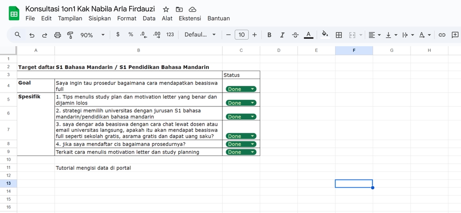Click the print icon in toolbar
The width and height of the screenshot is (461, 213).
tap(58, 35)
